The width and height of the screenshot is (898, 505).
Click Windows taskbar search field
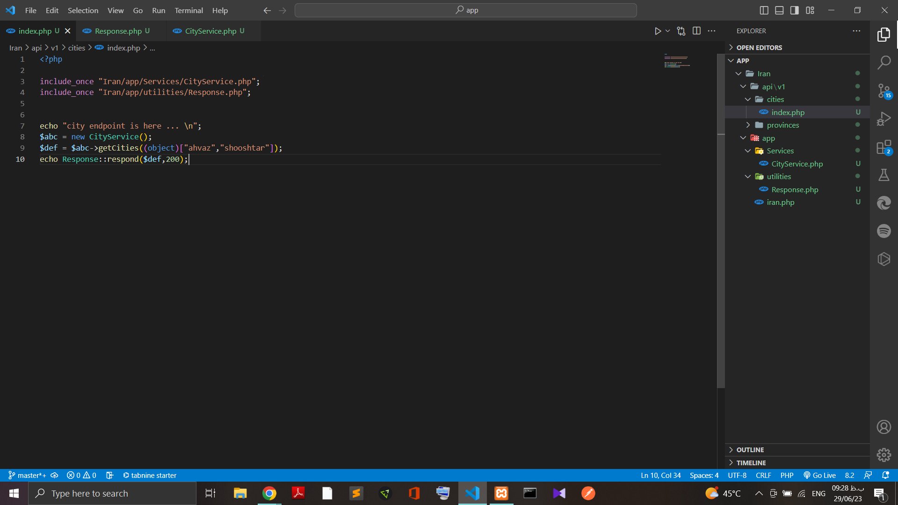112,493
